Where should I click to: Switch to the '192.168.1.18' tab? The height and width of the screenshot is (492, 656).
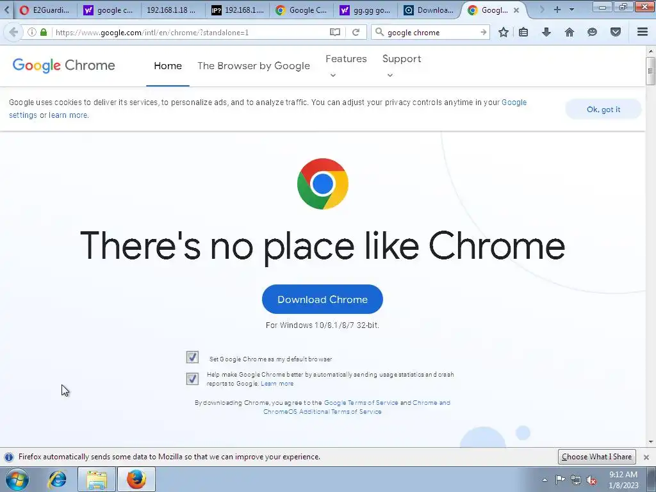(x=171, y=10)
